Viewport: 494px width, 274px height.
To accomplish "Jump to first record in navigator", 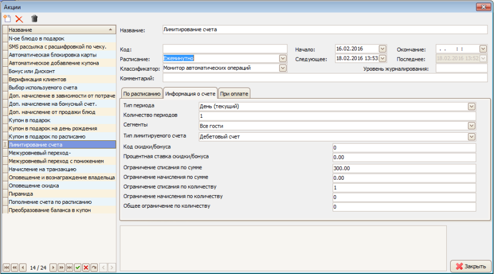I will 6,267.
